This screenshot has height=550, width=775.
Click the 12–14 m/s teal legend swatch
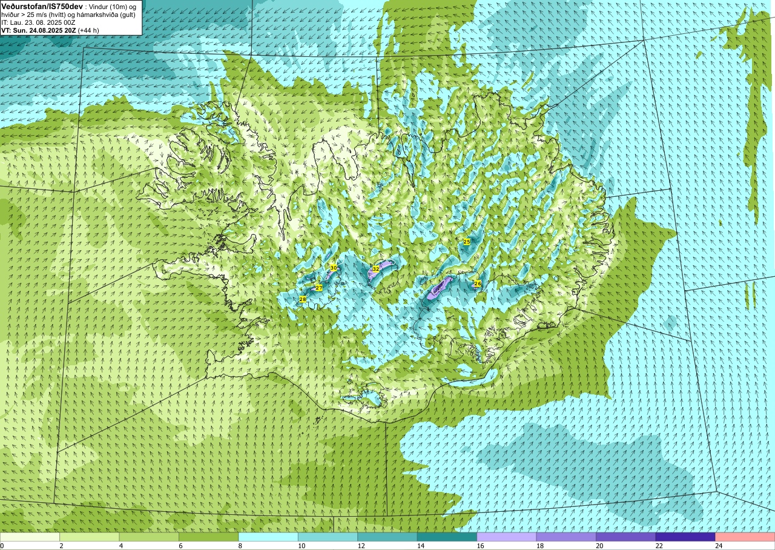click(387, 537)
